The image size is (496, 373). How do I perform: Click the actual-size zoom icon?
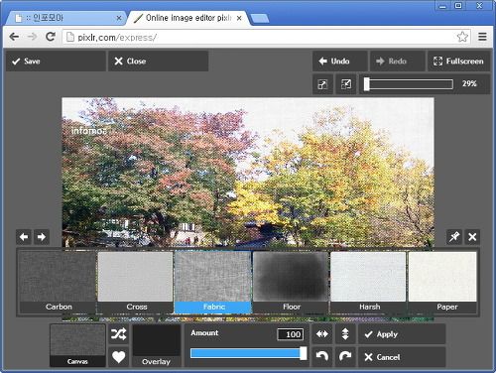346,84
